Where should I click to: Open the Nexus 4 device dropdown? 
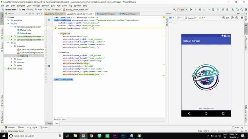tap(191, 18)
